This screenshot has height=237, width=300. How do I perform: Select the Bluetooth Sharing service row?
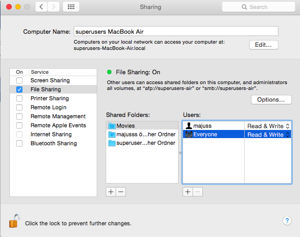pyautogui.click(x=54, y=143)
